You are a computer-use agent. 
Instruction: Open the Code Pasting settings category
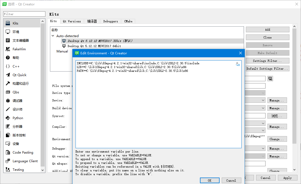(22, 153)
